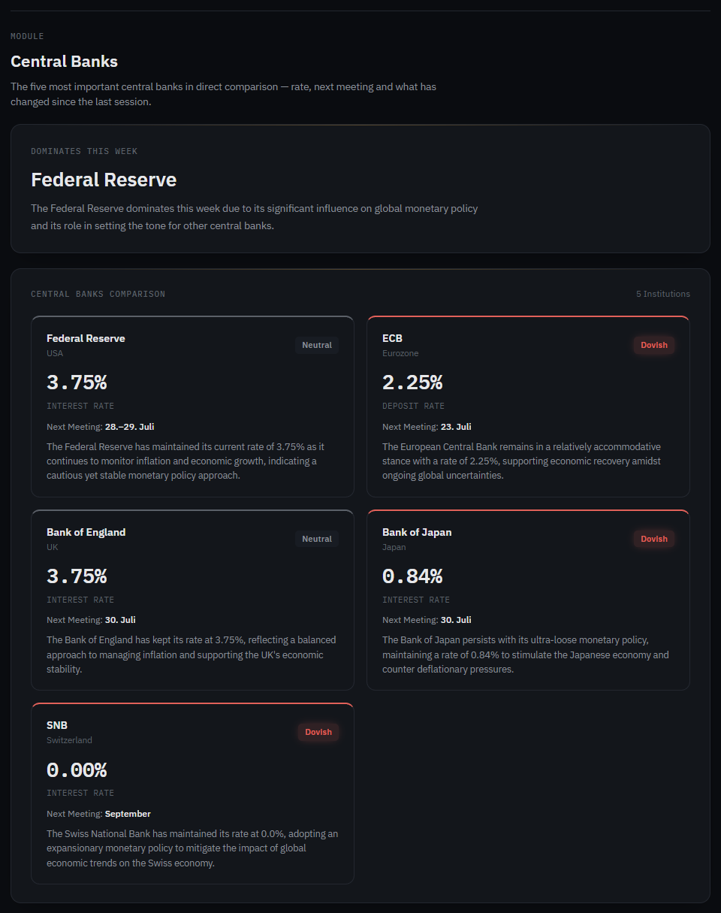Image resolution: width=721 pixels, height=913 pixels.
Task: Click the Dovish badge on ECB card
Action: (654, 345)
